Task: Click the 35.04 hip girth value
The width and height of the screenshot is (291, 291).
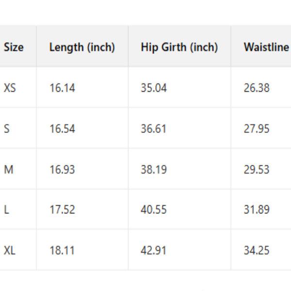Action: pyautogui.click(x=154, y=88)
